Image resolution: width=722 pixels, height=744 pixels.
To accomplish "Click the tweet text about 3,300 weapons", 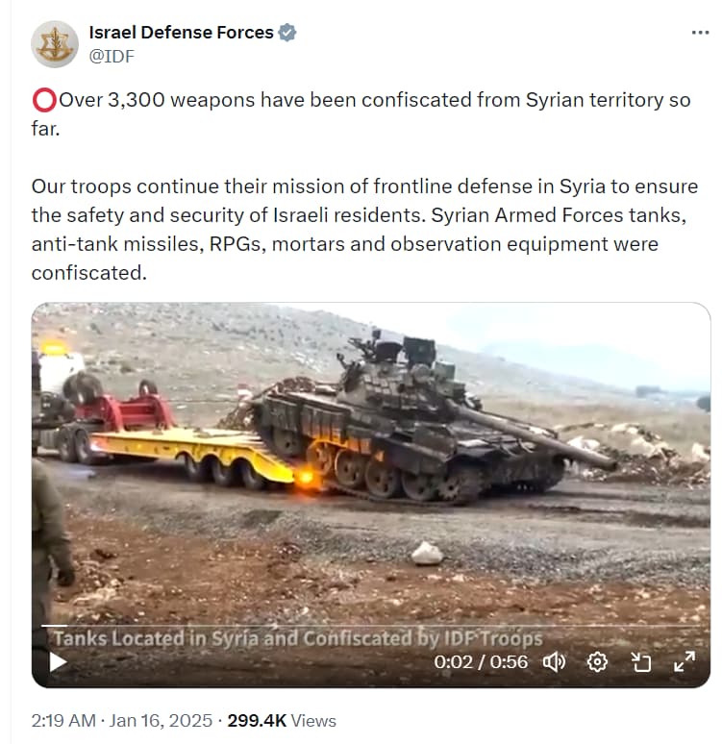I will [x=361, y=113].
